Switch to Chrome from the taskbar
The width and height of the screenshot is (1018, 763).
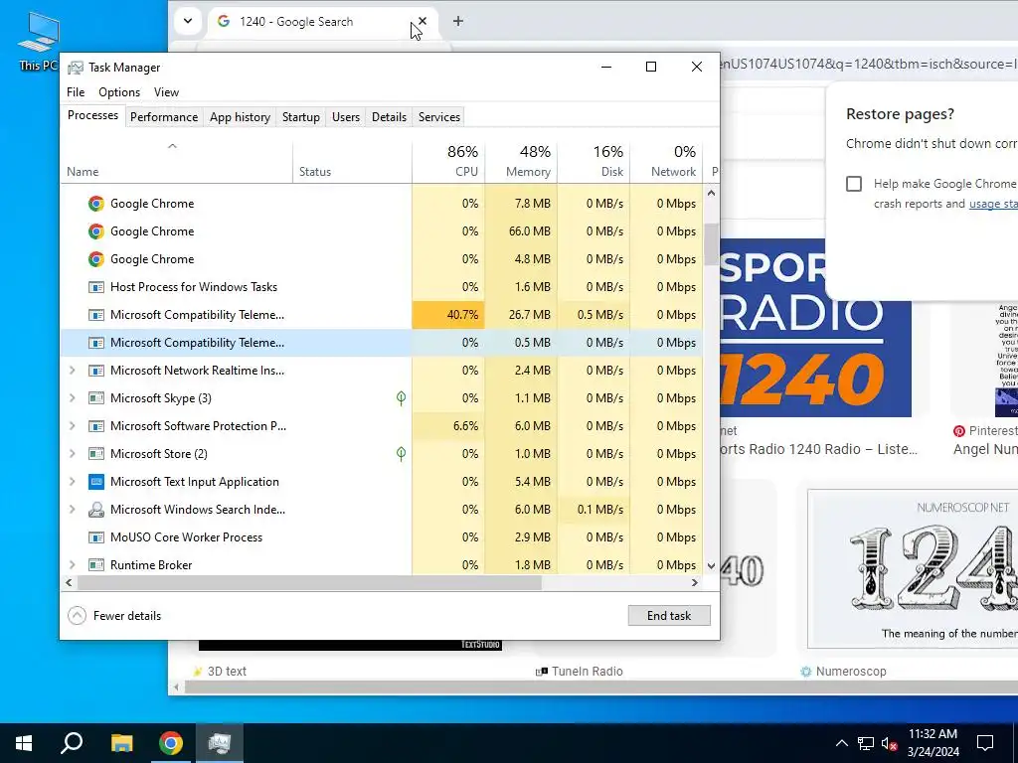[x=171, y=743]
